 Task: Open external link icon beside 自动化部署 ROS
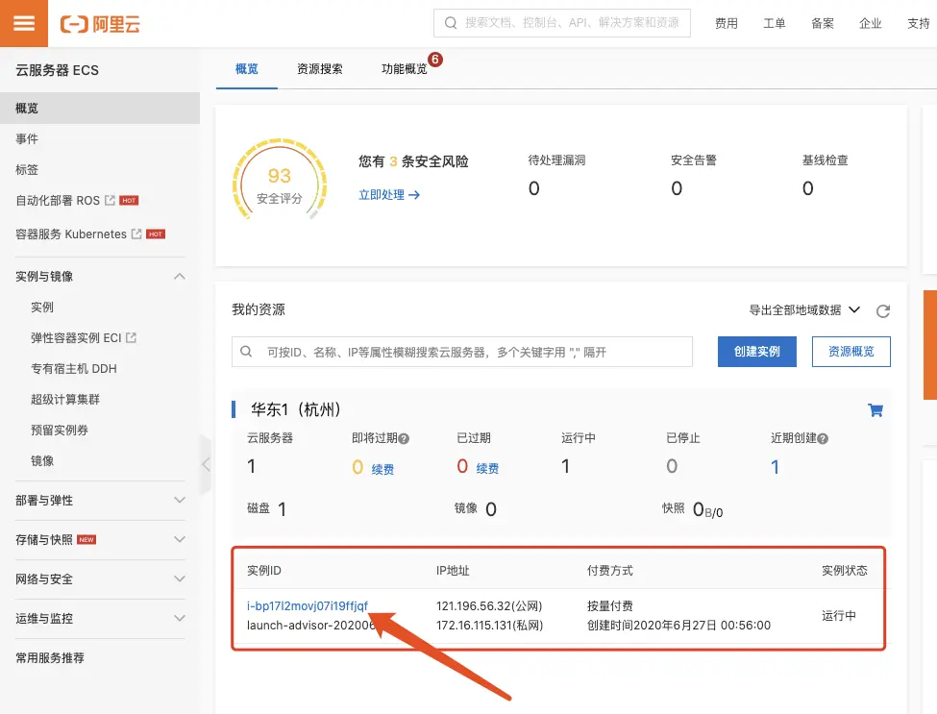110,200
